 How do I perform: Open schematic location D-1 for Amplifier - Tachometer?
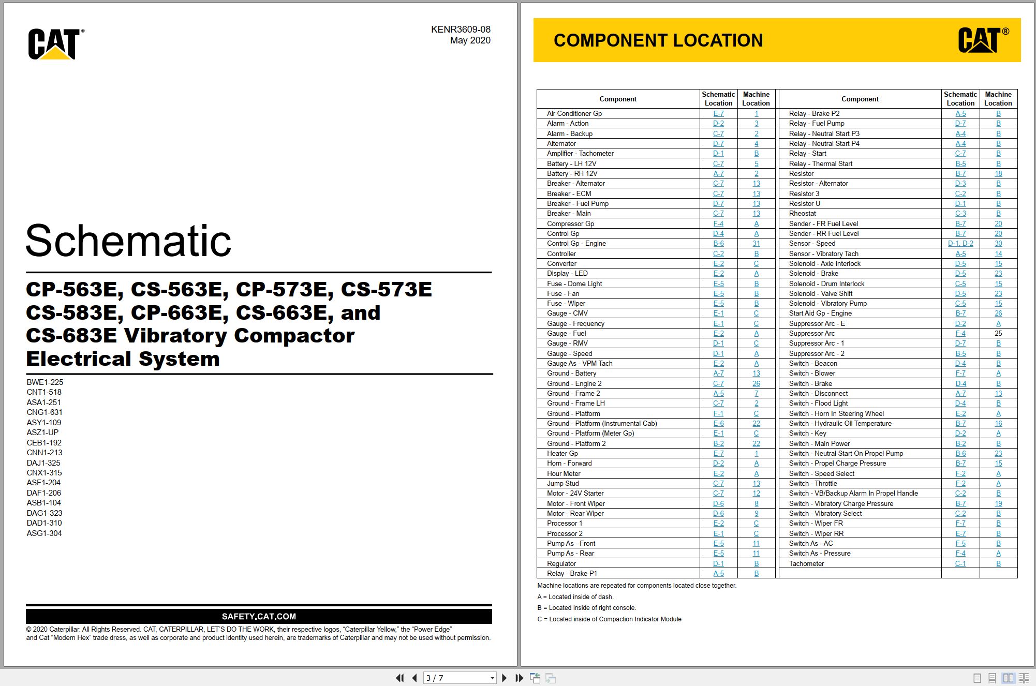click(718, 153)
